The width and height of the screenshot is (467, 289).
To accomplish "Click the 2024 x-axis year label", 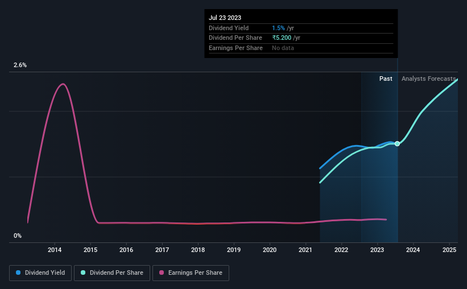I will click(x=413, y=250).
